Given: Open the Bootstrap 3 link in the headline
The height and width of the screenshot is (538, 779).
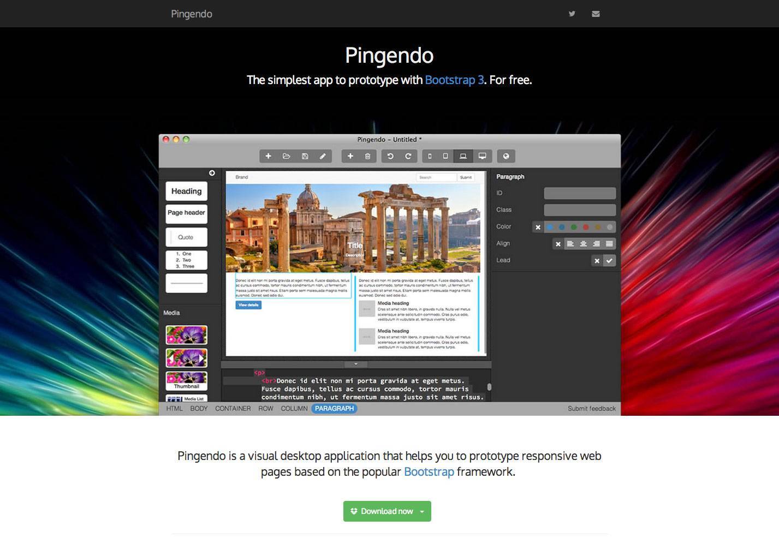Looking at the screenshot, I should pyautogui.click(x=454, y=80).
